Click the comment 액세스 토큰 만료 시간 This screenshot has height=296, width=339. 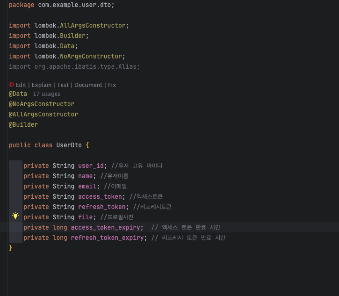pyautogui.click(x=186, y=227)
